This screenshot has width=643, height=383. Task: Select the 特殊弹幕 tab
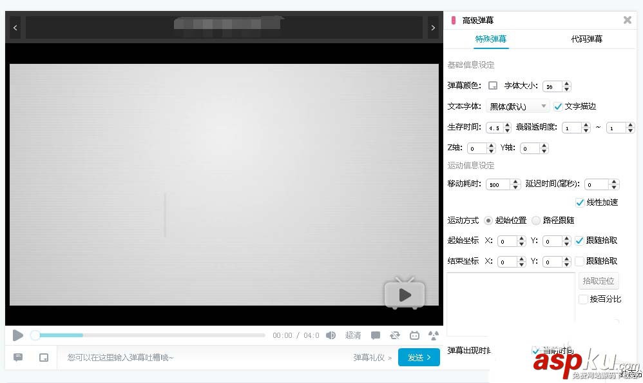coord(490,39)
